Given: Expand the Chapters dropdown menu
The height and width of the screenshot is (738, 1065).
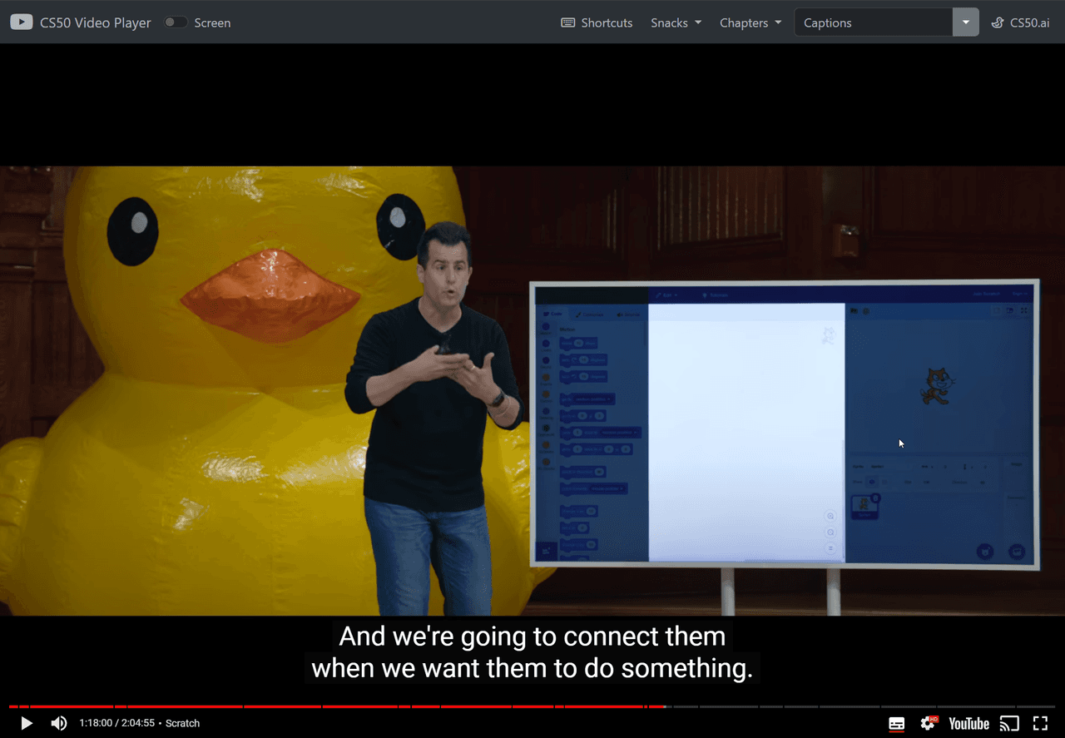Looking at the screenshot, I should pos(750,22).
